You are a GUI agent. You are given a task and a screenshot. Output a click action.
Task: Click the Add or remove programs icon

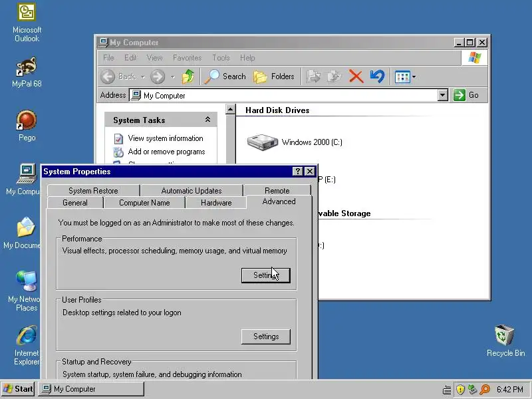coord(118,152)
